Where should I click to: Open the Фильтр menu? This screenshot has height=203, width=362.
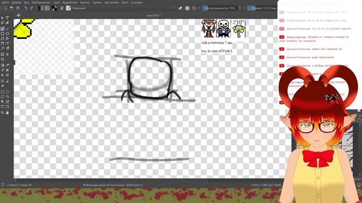point(85,2)
